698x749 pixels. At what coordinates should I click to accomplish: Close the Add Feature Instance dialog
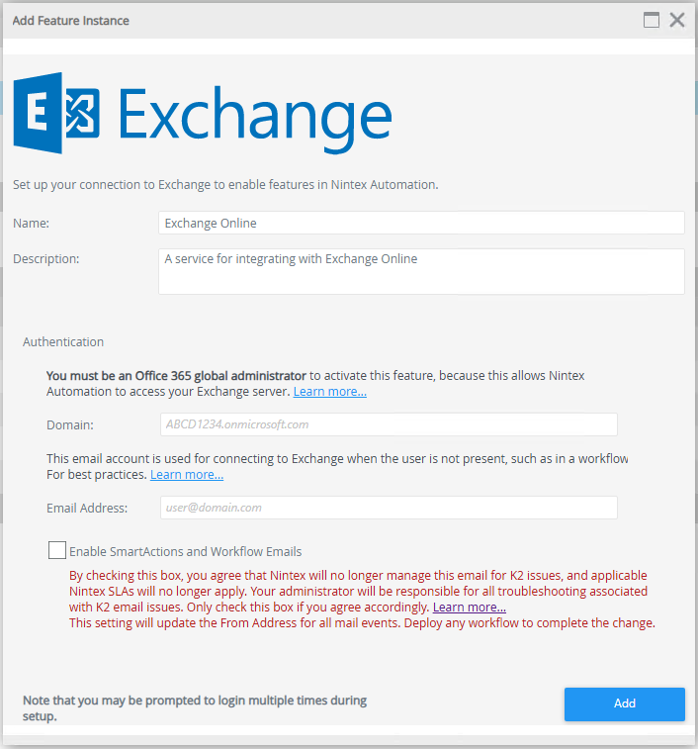point(677,21)
